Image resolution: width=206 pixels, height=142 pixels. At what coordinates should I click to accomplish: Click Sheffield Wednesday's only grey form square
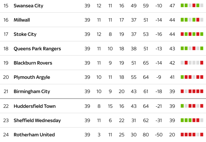click(x=202, y=120)
